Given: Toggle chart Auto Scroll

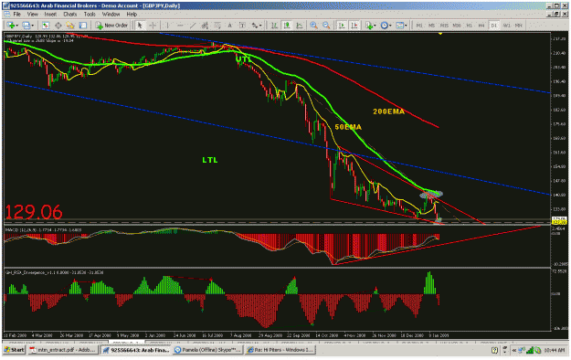Looking at the screenshot, I should point(342,26).
